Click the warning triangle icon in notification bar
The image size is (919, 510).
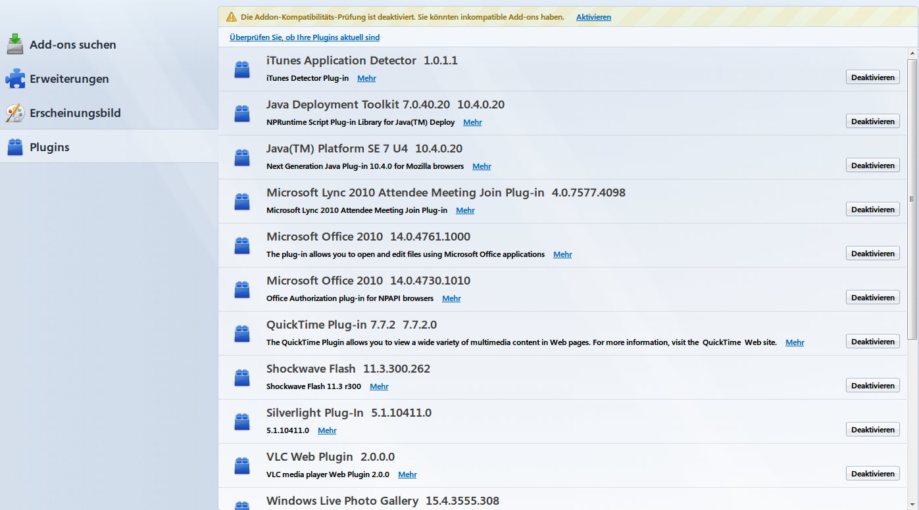point(231,17)
